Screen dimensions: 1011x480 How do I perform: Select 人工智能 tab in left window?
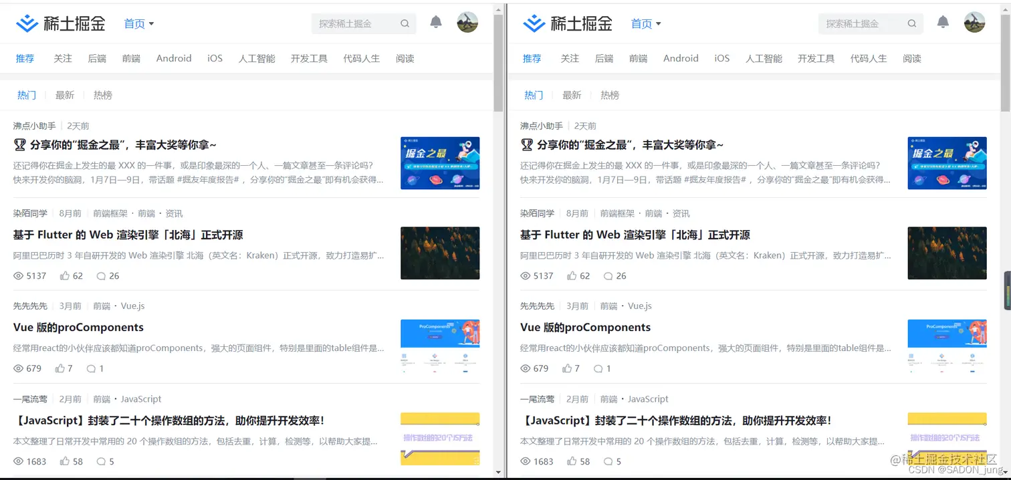tap(257, 58)
